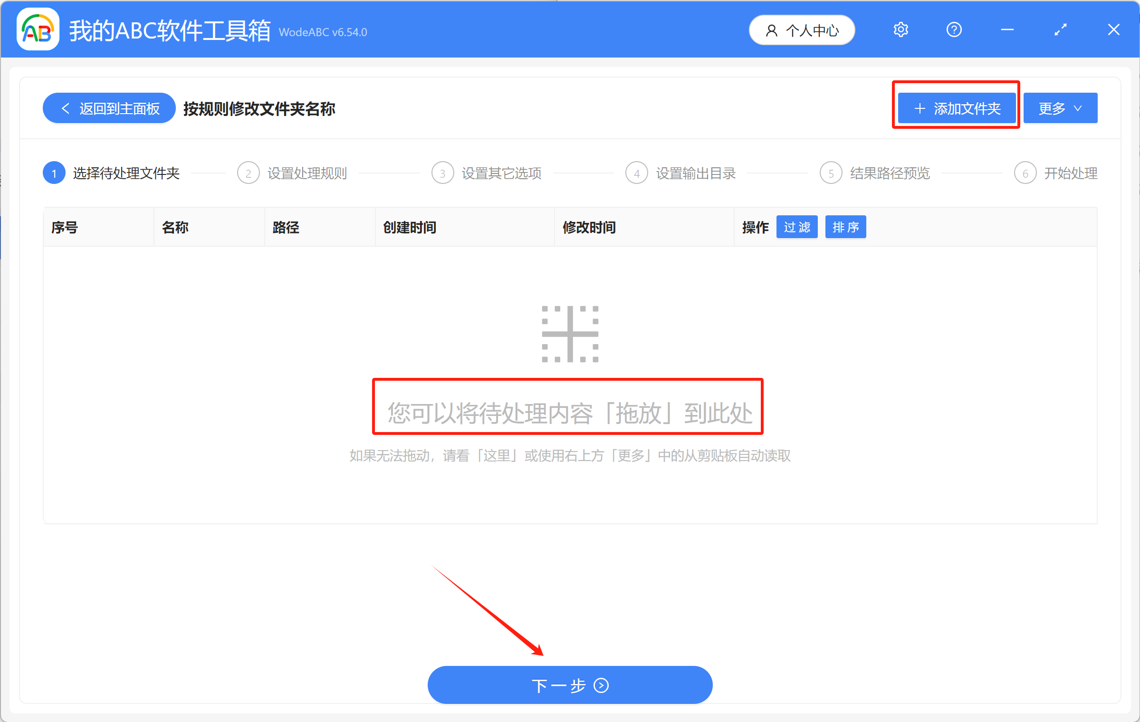The height and width of the screenshot is (722, 1140).
Task: Click the back chevron in 返回到主面板
Action: click(66, 108)
